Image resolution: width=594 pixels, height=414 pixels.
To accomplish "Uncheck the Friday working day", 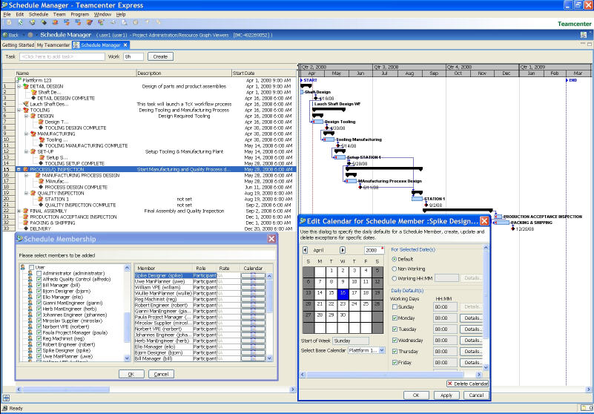I will 395,363.
